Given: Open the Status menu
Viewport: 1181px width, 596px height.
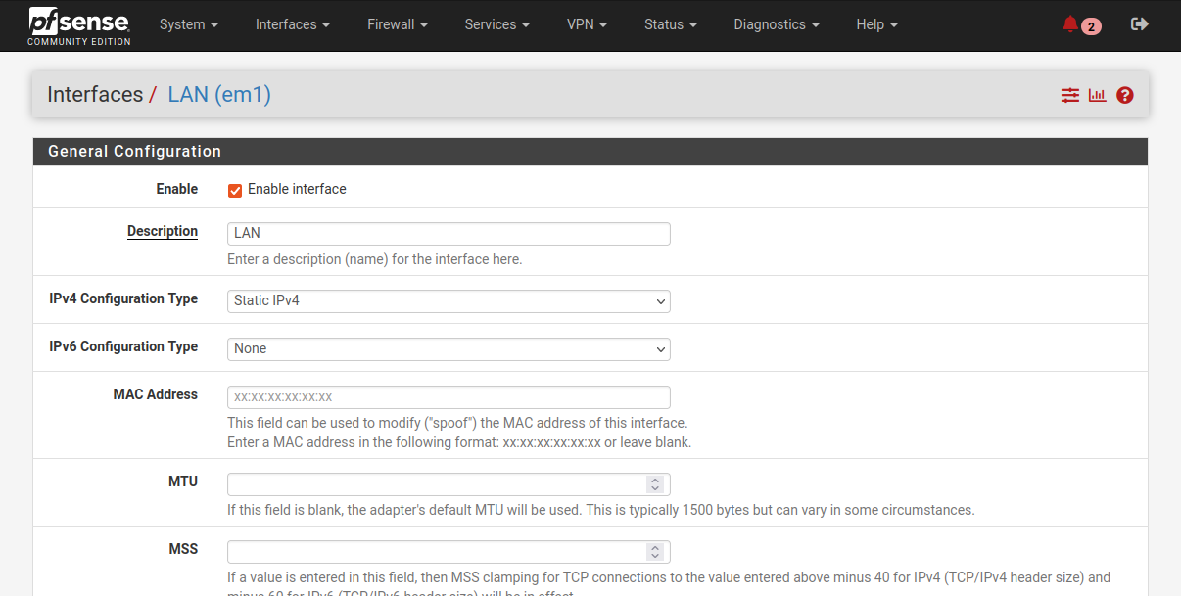Looking at the screenshot, I should (x=670, y=24).
